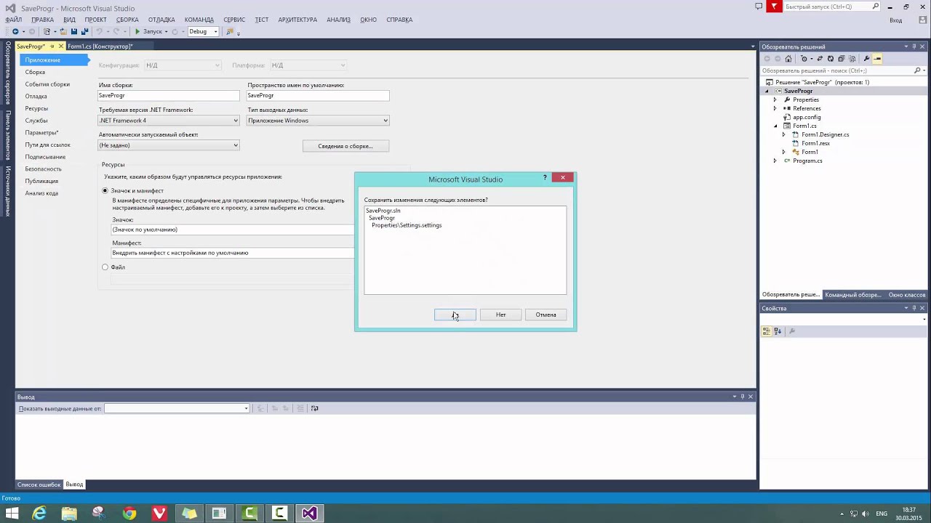Click Сведения о сборке button

tap(345, 146)
